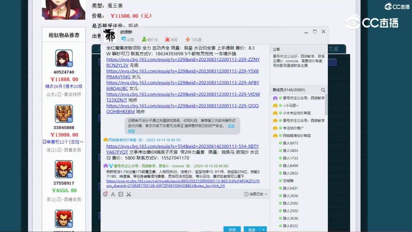Image resolution: width=412 pixels, height=232 pixels.
Task: Click the large character portrait on webpage
Action: pyautogui.click(x=64, y=10)
